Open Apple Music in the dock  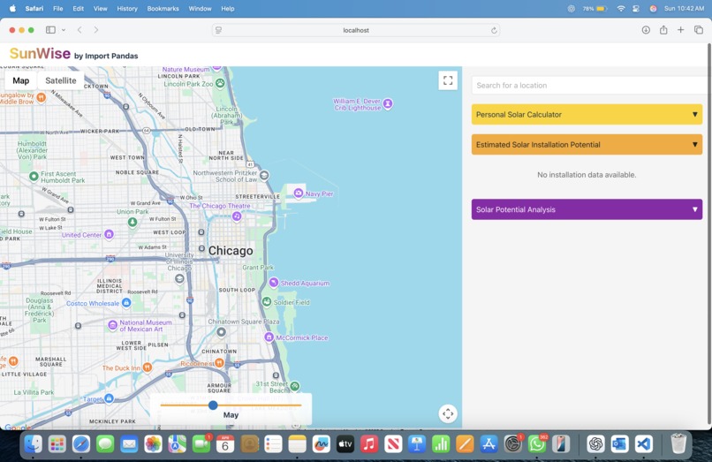coord(369,443)
